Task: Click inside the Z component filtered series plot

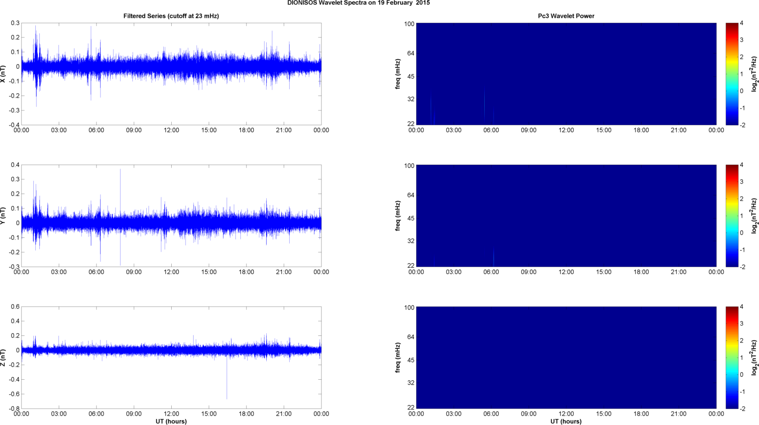Action: pyautogui.click(x=171, y=357)
